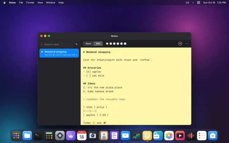The width and height of the screenshot is (229, 143).
Task: Open the red video player icon in dock
Action: [x=180, y=136]
